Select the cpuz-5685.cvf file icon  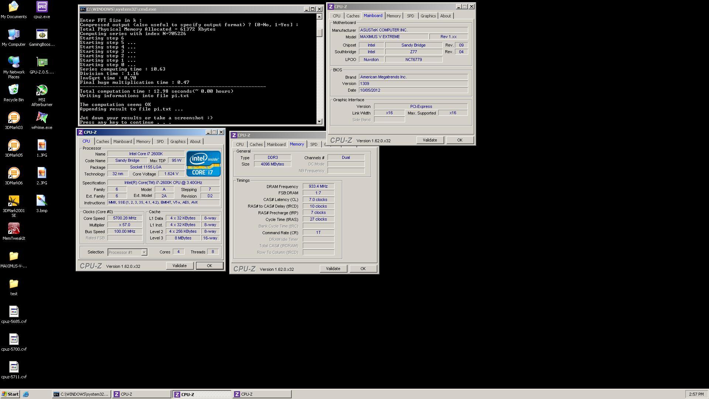14,315
